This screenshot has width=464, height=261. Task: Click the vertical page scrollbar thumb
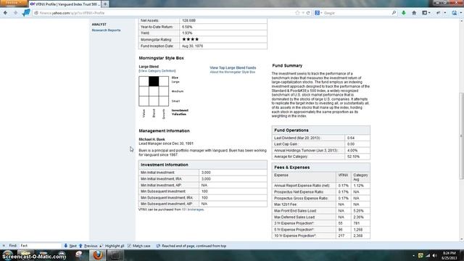461,136
